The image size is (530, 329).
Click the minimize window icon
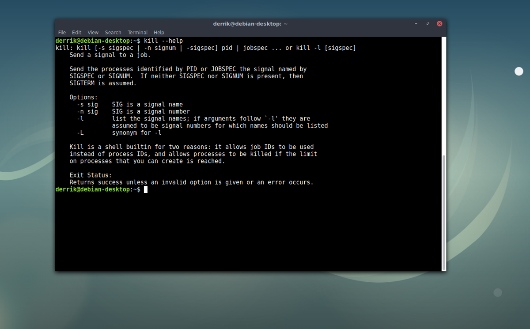click(415, 23)
